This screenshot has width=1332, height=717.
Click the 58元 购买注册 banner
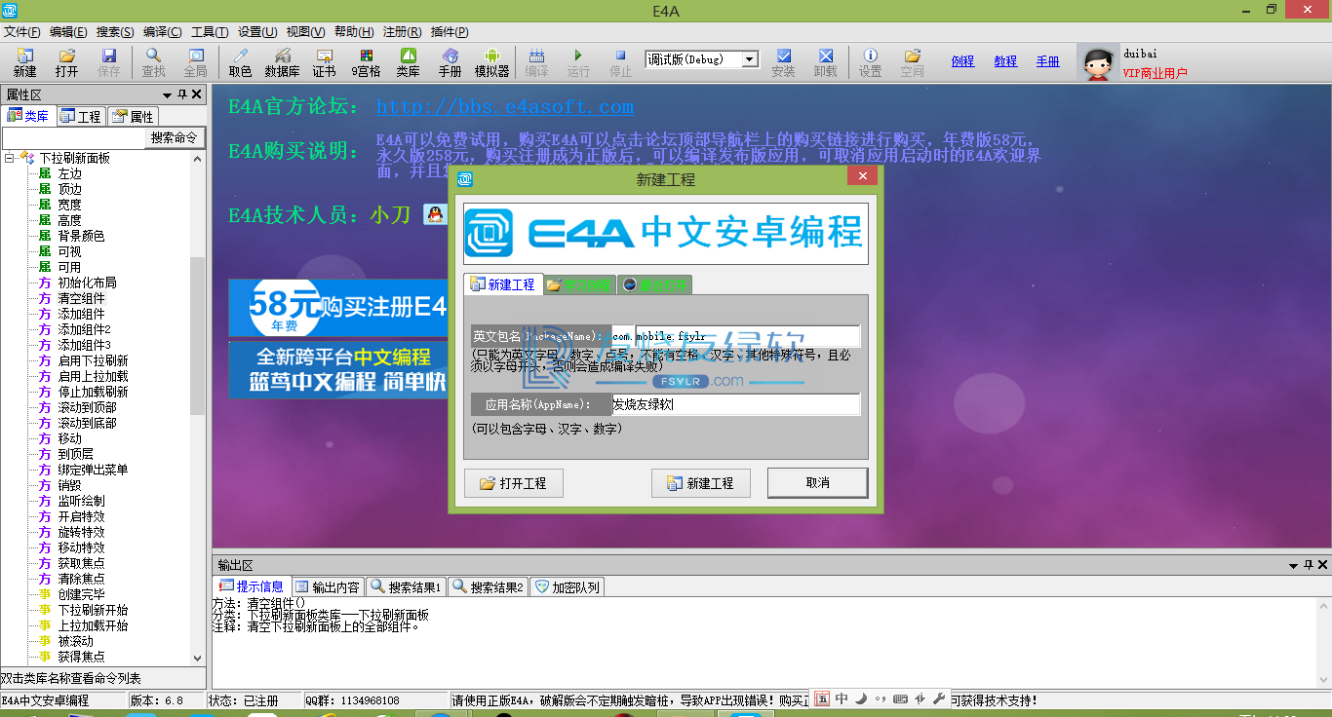pos(337,307)
